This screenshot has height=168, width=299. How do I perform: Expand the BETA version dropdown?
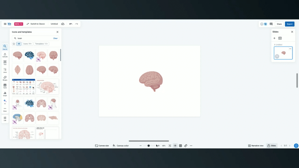tap(19, 24)
